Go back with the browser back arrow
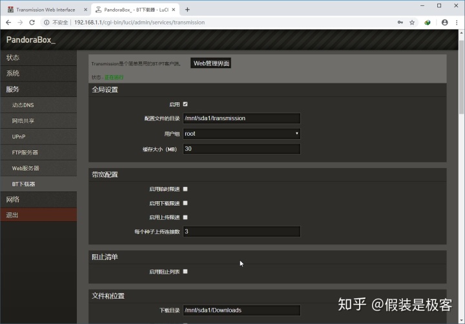Image resolution: width=465 pixels, height=324 pixels. 8,22
